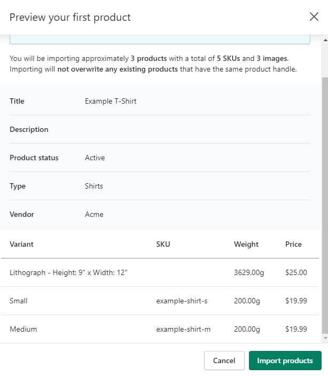Click the Variant column header

21,244
